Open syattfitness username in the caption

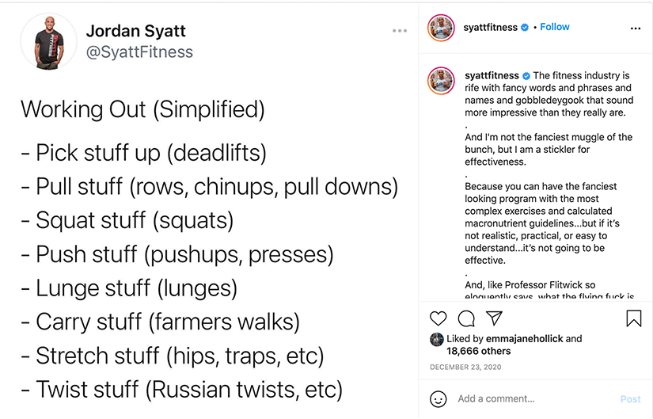coord(492,76)
